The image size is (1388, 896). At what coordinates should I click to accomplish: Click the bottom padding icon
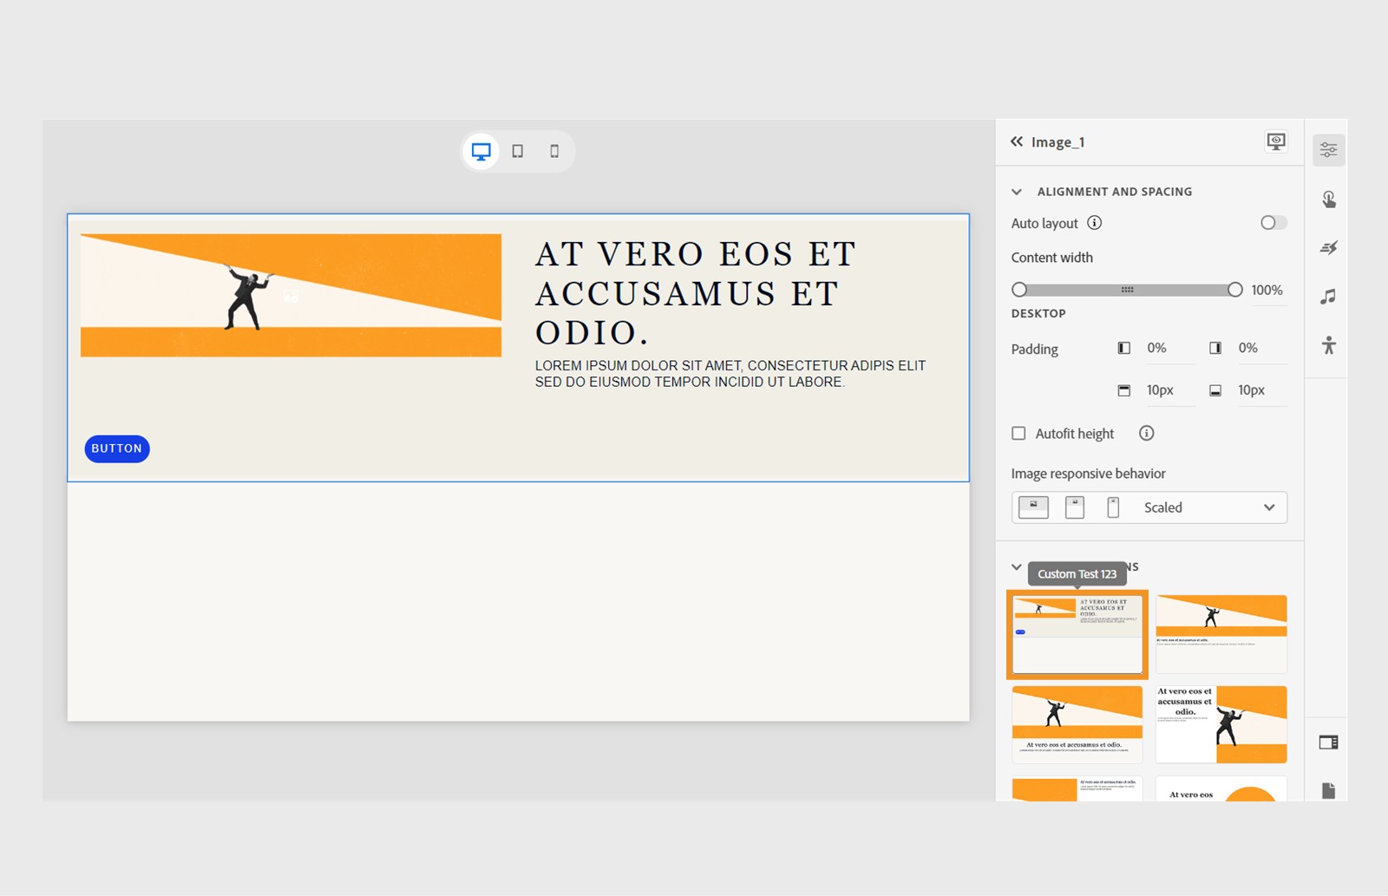(1215, 390)
